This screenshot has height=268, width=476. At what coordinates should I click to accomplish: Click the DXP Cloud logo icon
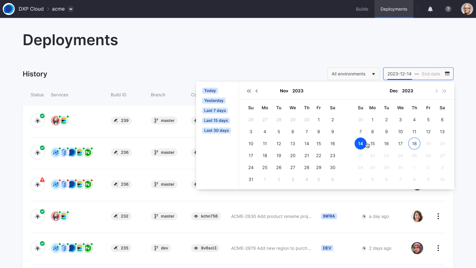click(x=9, y=9)
